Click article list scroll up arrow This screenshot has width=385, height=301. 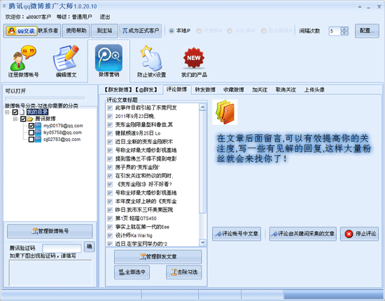click(x=202, y=107)
